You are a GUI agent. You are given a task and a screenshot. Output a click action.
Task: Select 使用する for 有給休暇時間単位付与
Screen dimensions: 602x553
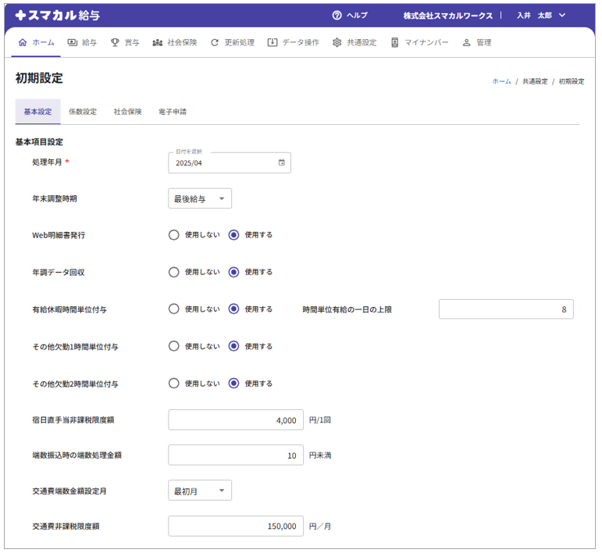pos(233,309)
